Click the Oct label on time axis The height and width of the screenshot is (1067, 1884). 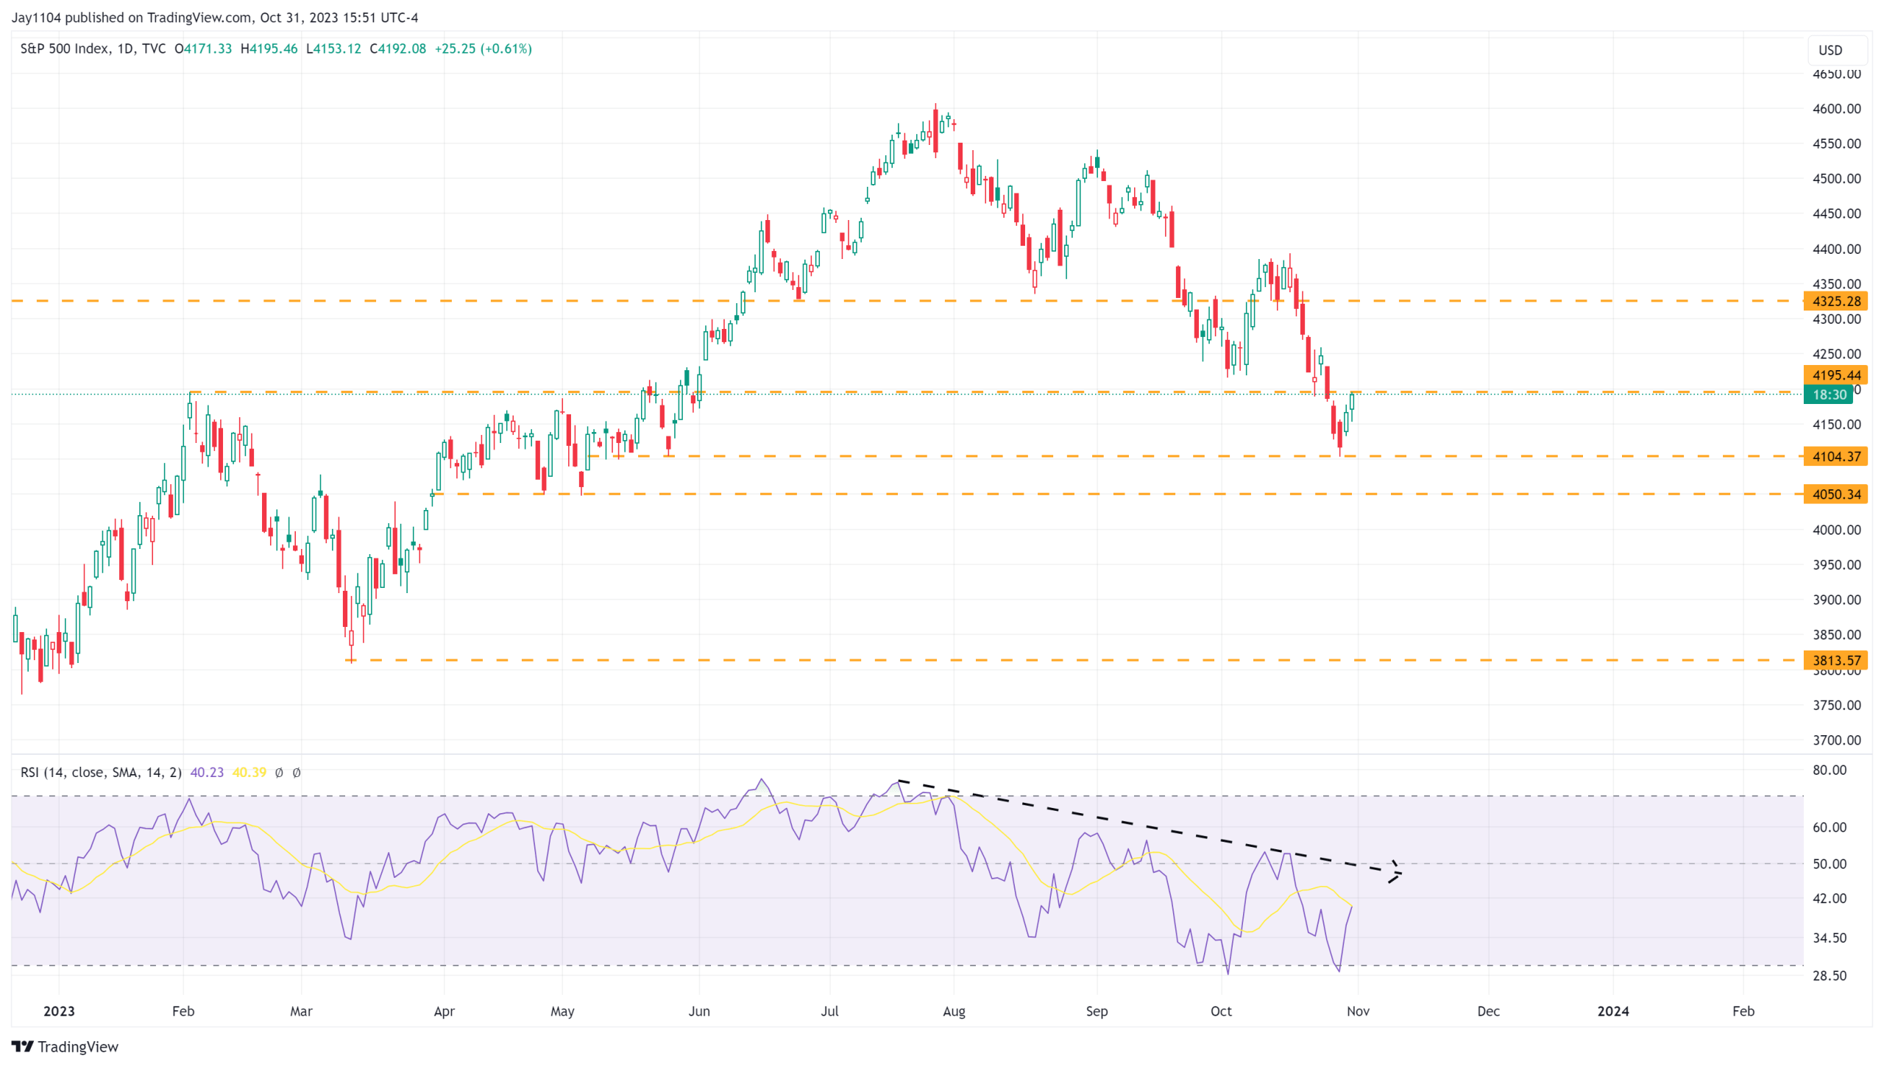point(1221,1011)
